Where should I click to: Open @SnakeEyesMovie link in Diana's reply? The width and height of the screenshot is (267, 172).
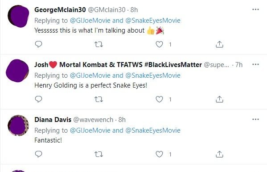[153, 130]
